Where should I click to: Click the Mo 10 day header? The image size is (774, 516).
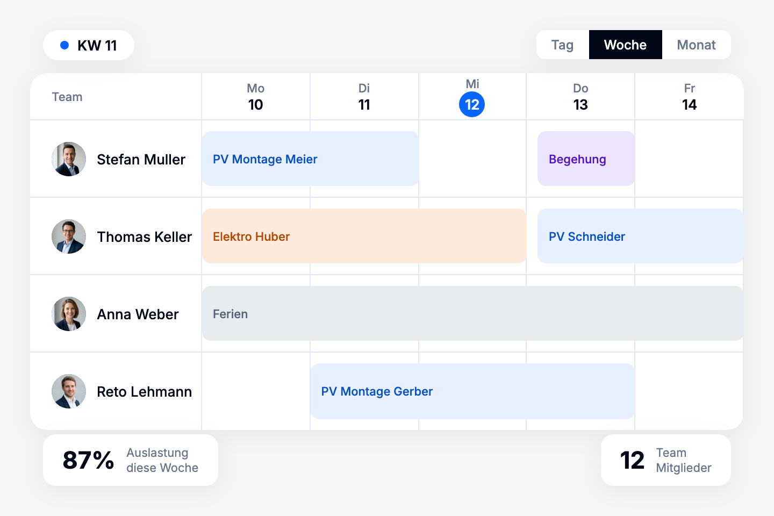pos(256,97)
